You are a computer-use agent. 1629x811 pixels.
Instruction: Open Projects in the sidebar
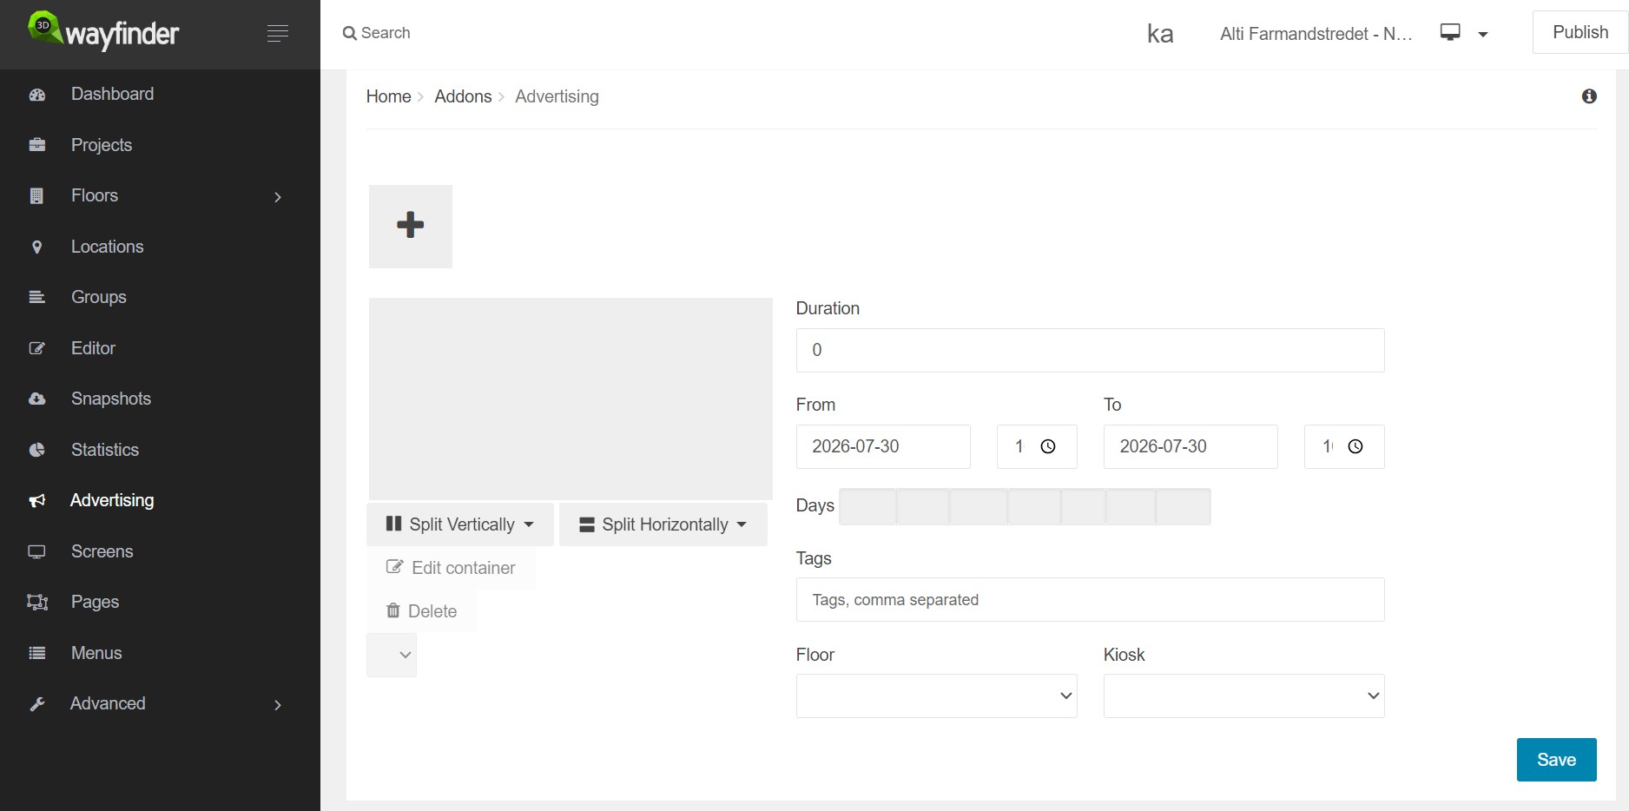click(x=102, y=145)
